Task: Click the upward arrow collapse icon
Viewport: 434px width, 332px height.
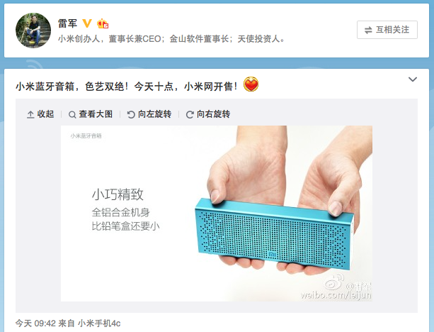Action: 30,114
